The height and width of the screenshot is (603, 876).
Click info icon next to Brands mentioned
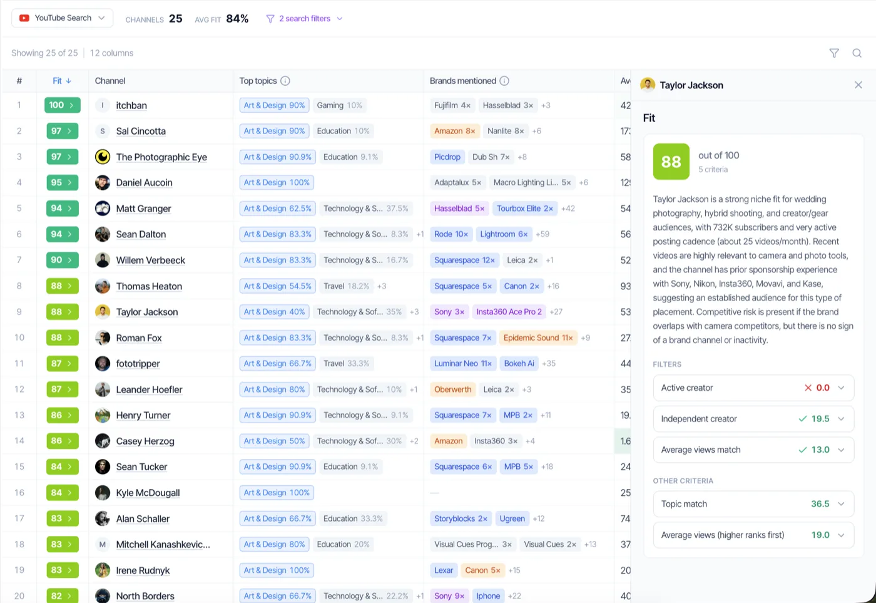504,81
